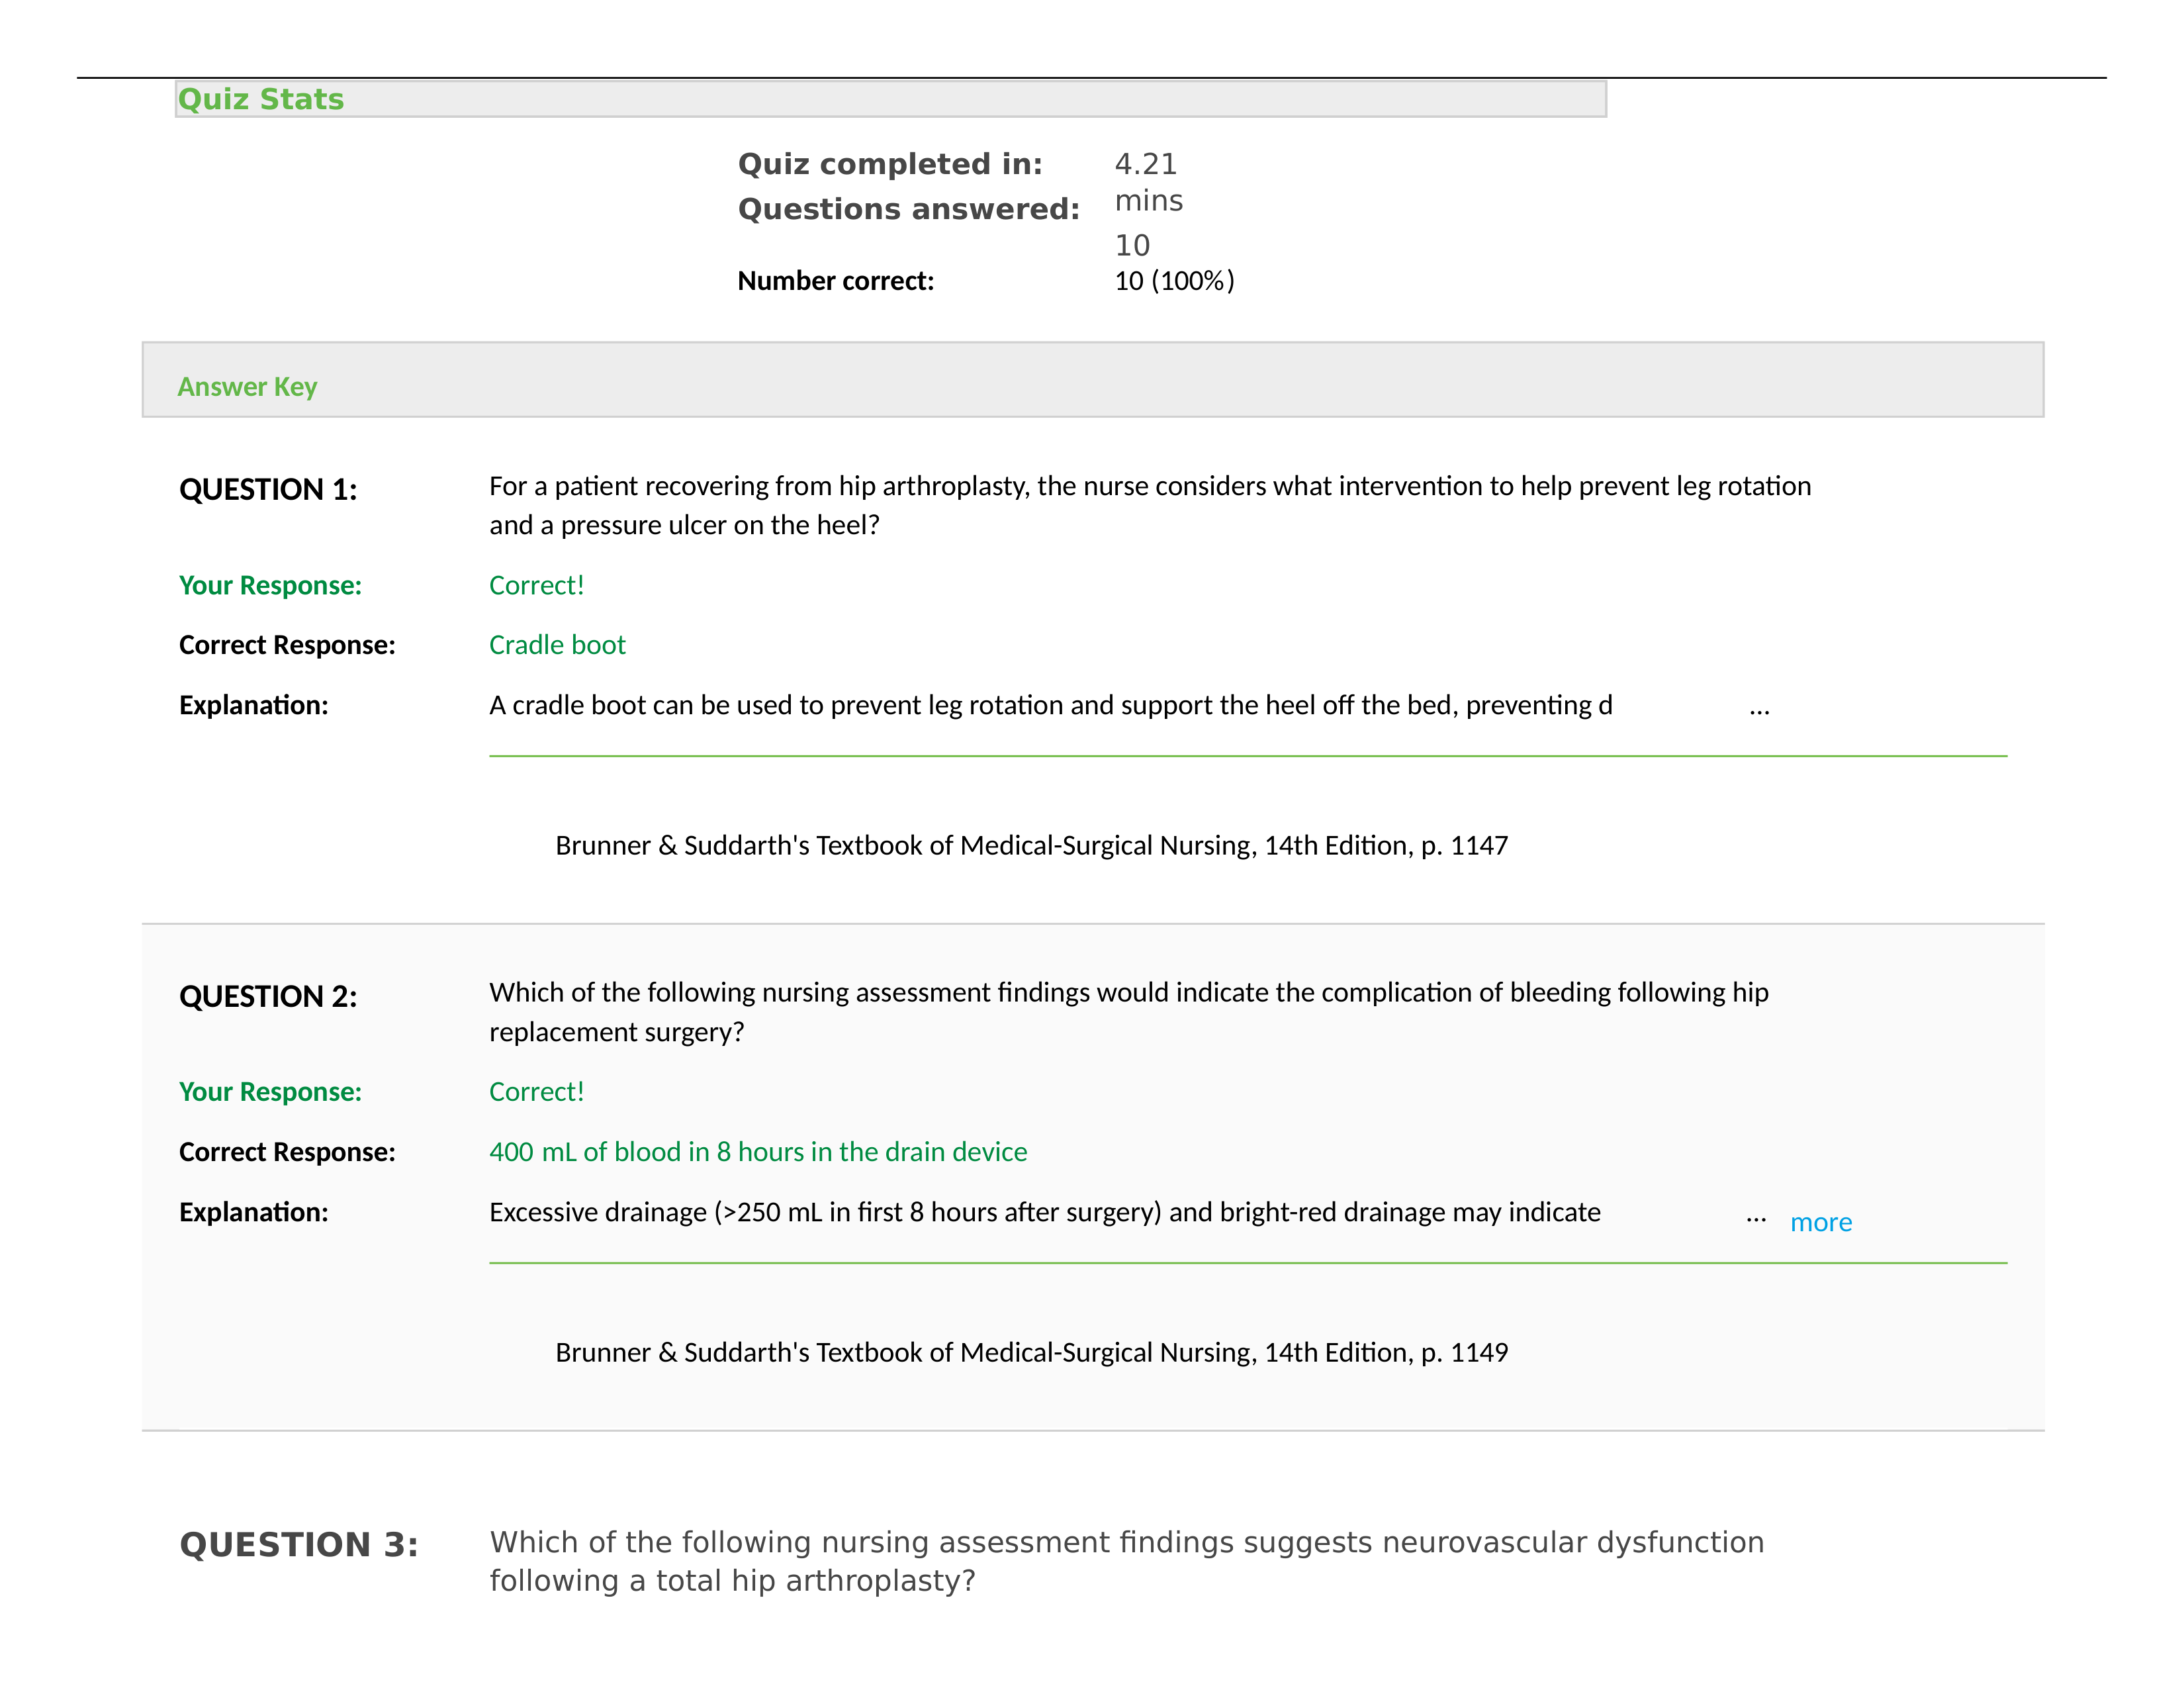Image resolution: width=2184 pixels, height=1688 pixels.
Task: Click the Question 1 cradle boot explanation text
Action: point(1050,705)
